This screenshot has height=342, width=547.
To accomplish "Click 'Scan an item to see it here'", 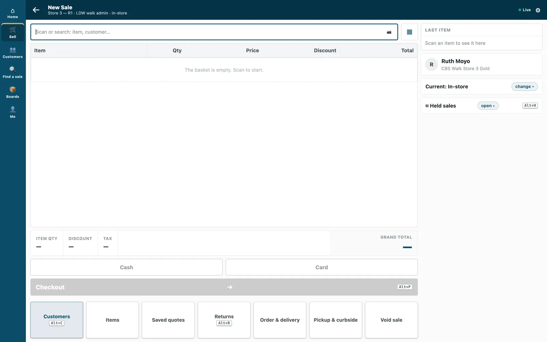I will click(455, 43).
